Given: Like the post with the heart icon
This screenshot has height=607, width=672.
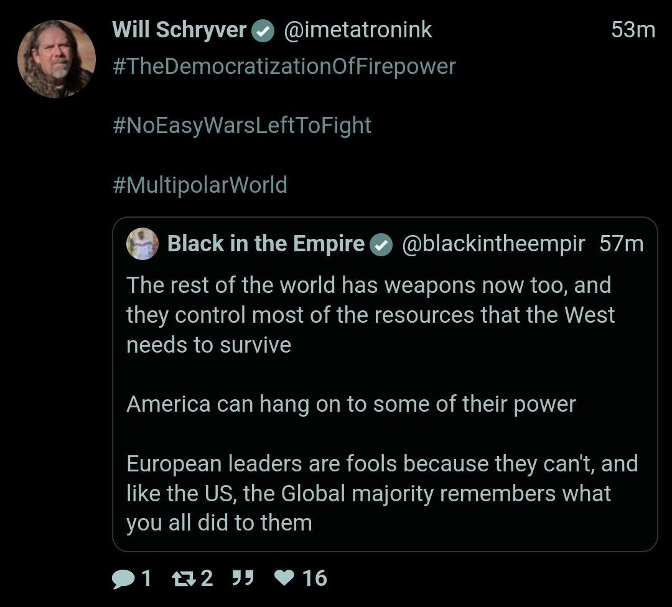Looking at the screenshot, I should pyautogui.click(x=285, y=579).
